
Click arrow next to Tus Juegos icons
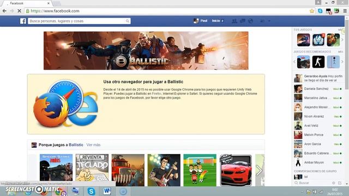(x=342, y=40)
